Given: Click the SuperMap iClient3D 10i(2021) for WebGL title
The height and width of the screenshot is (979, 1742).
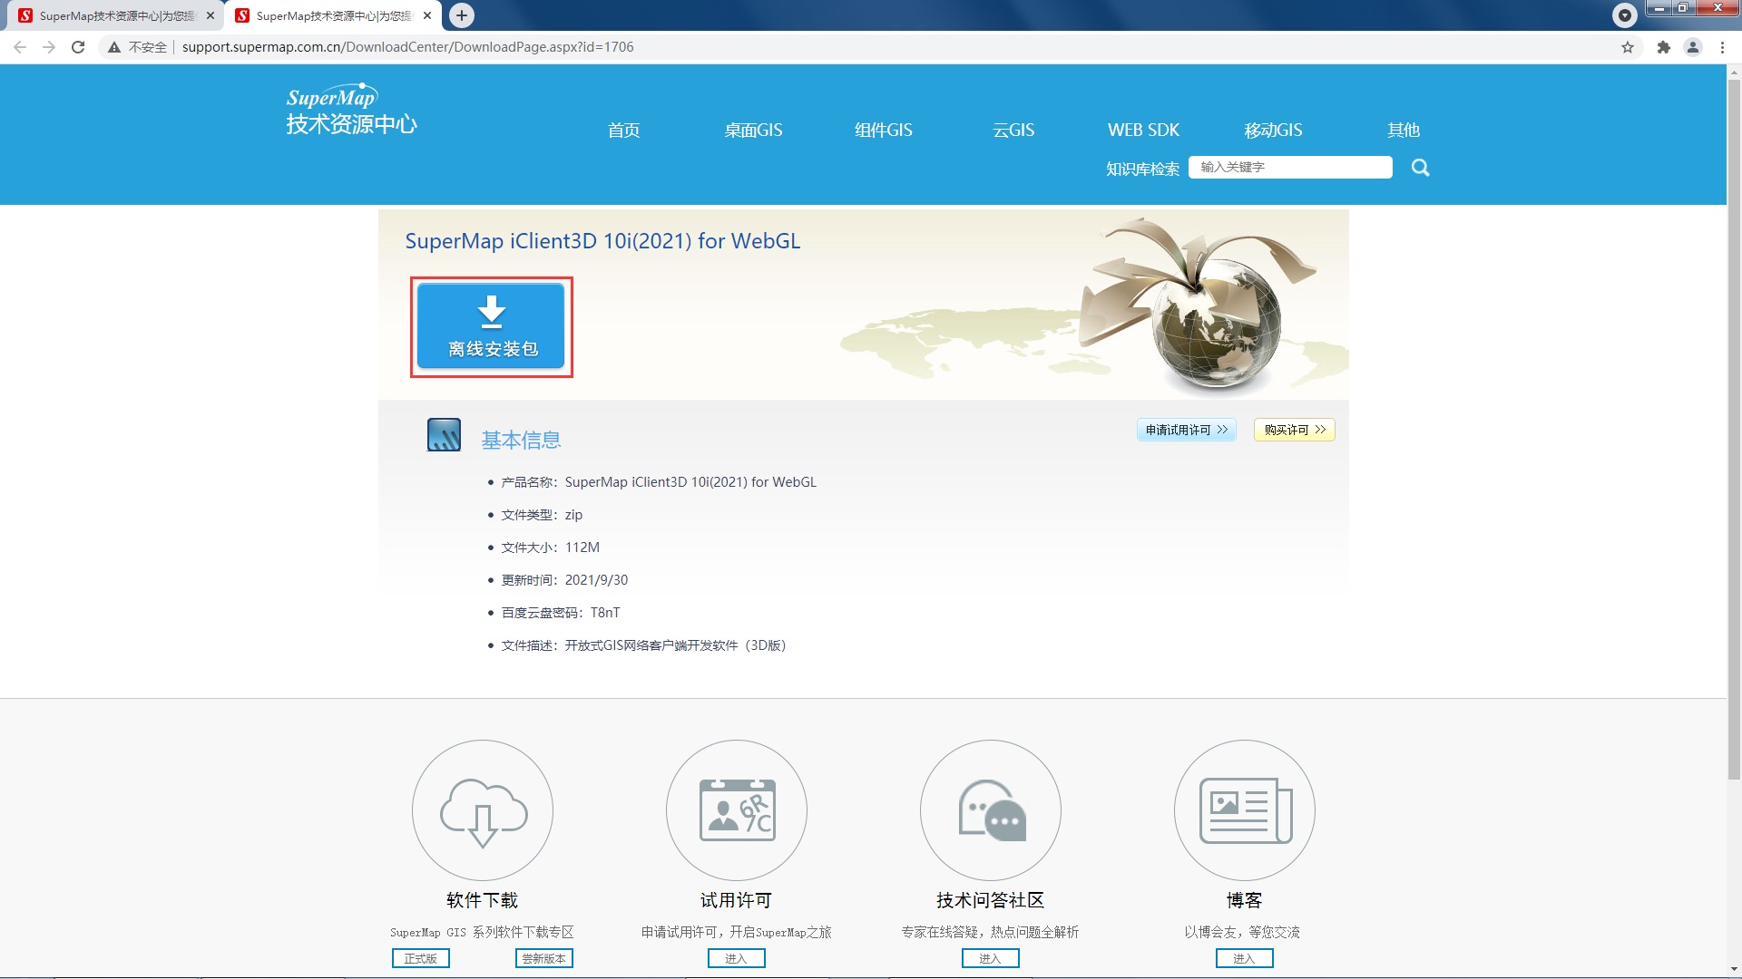Looking at the screenshot, I should (602, 241).
